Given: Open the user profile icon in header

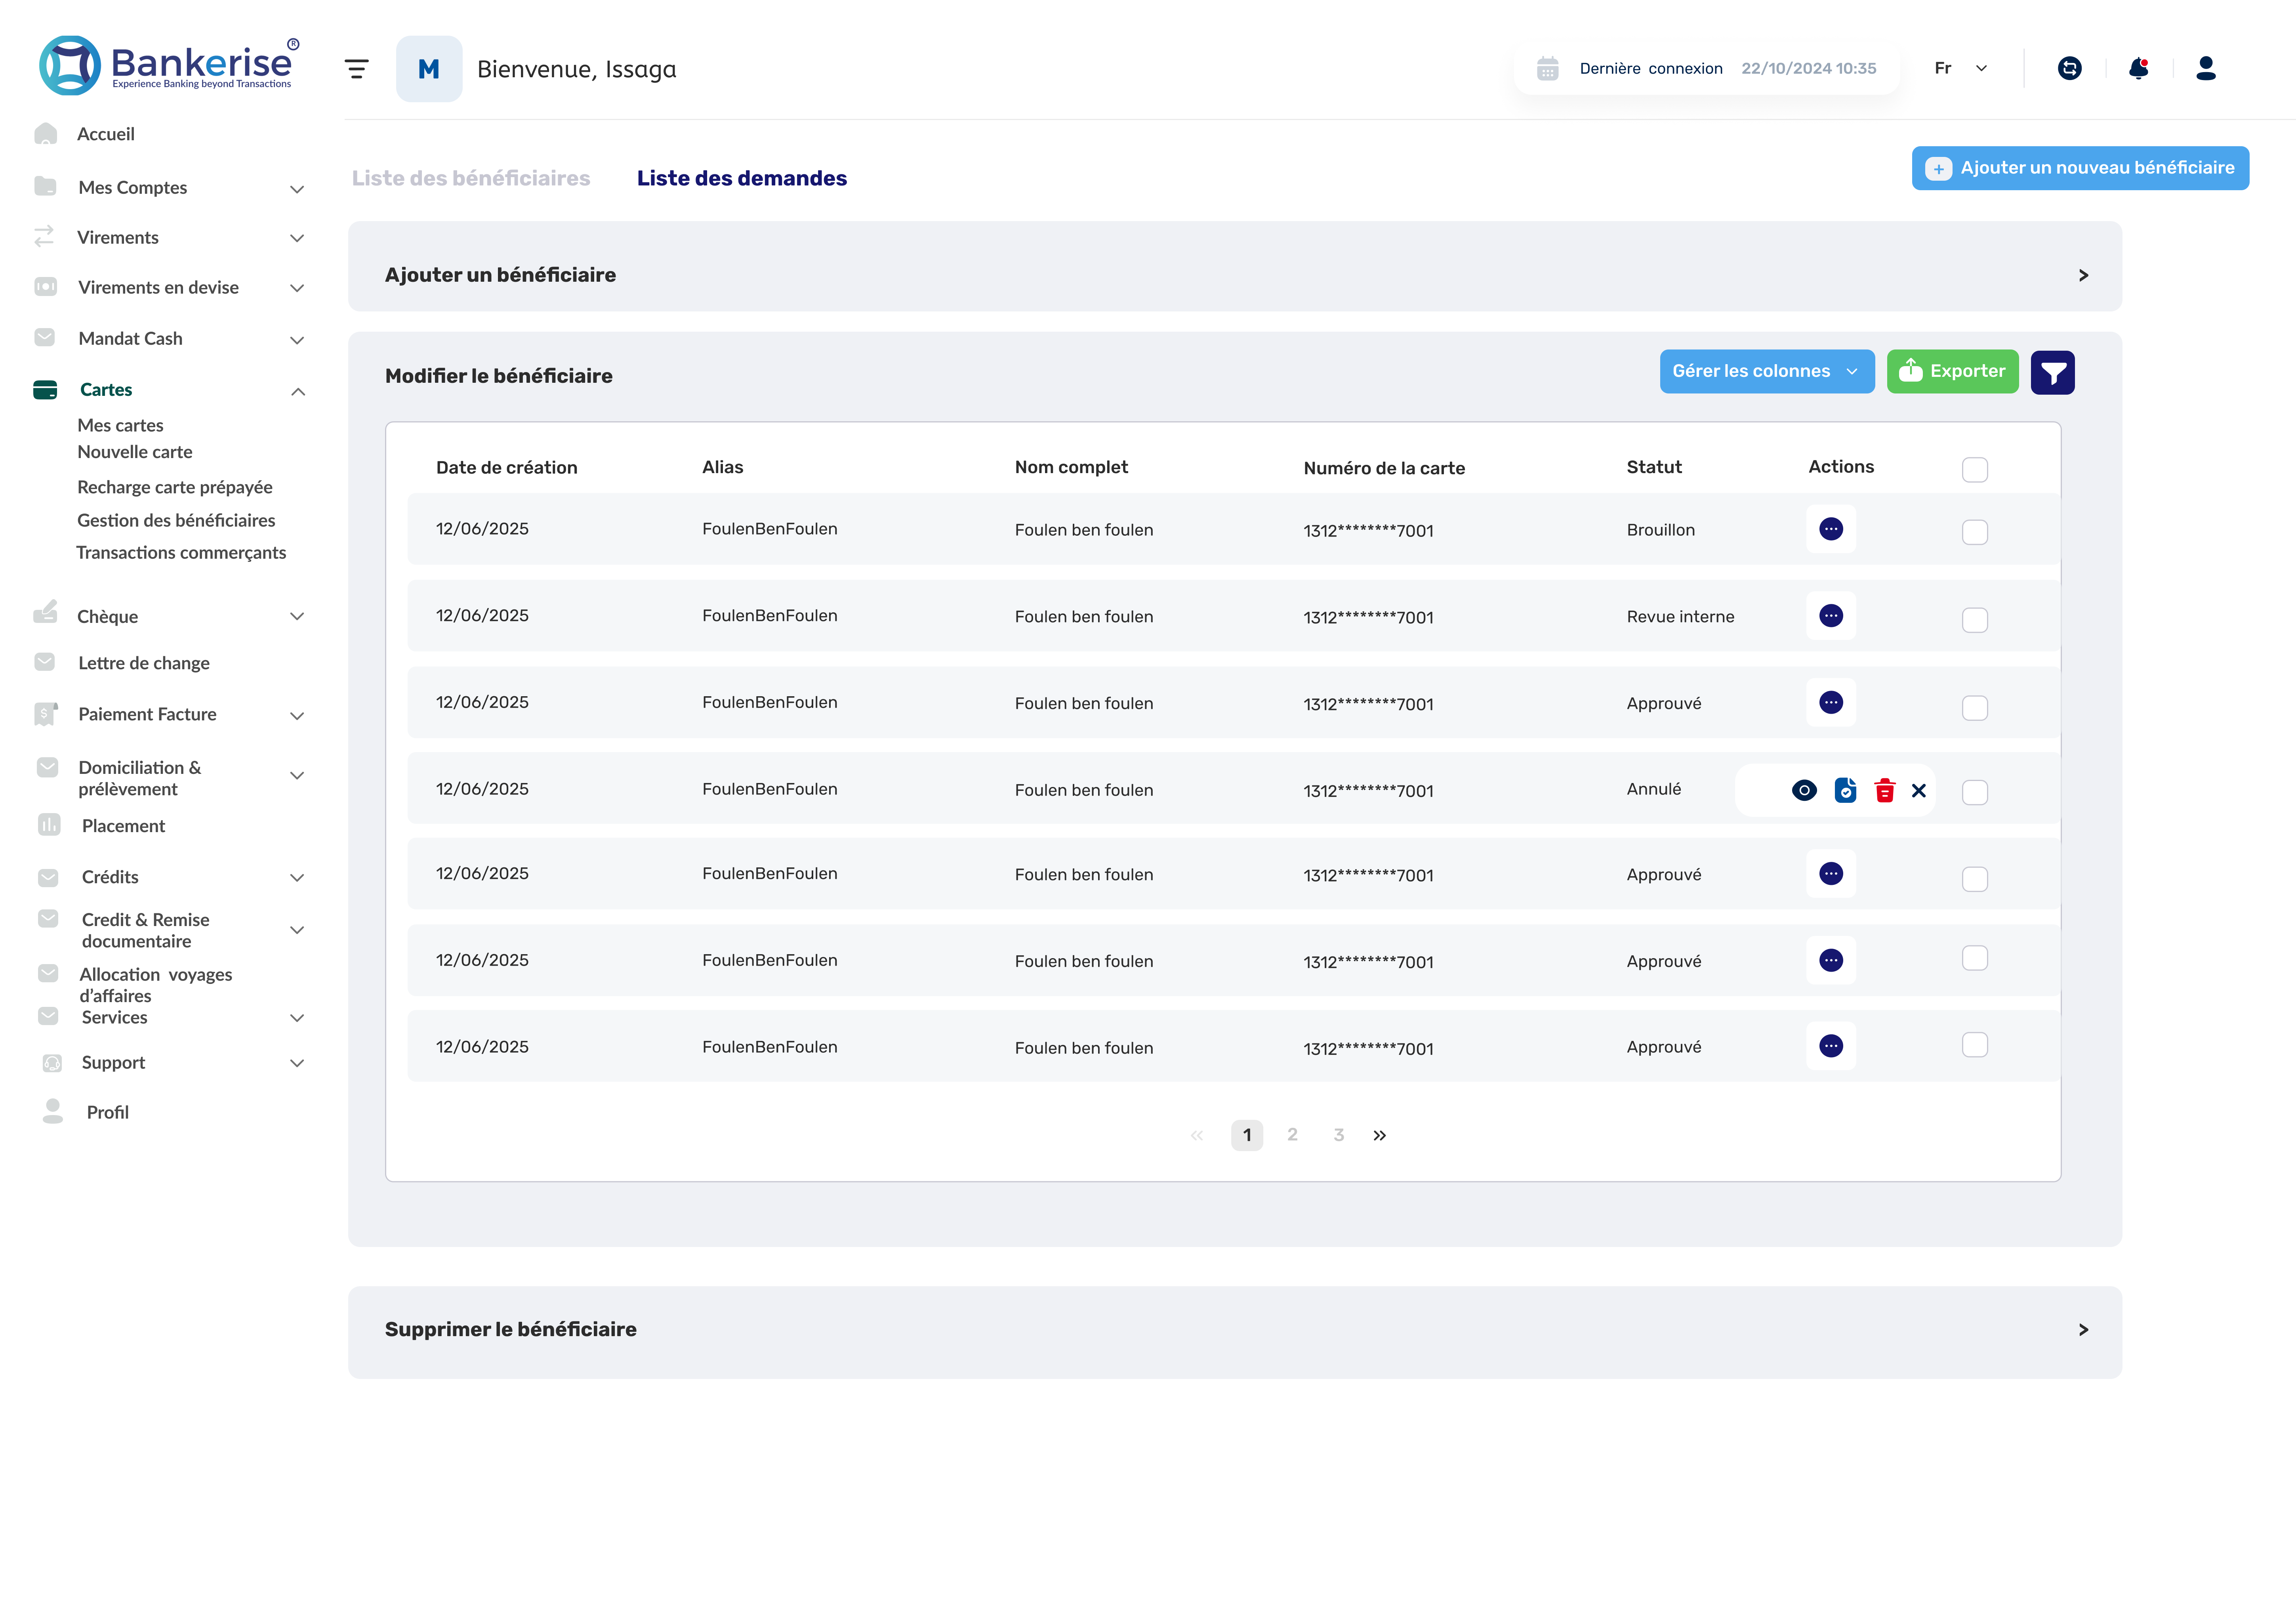Looking at the screenshot, I should tap(2206, 68).
